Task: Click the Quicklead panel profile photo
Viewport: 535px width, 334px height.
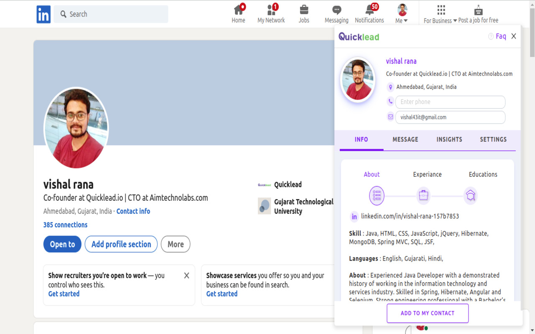Action: pos(358,80)
